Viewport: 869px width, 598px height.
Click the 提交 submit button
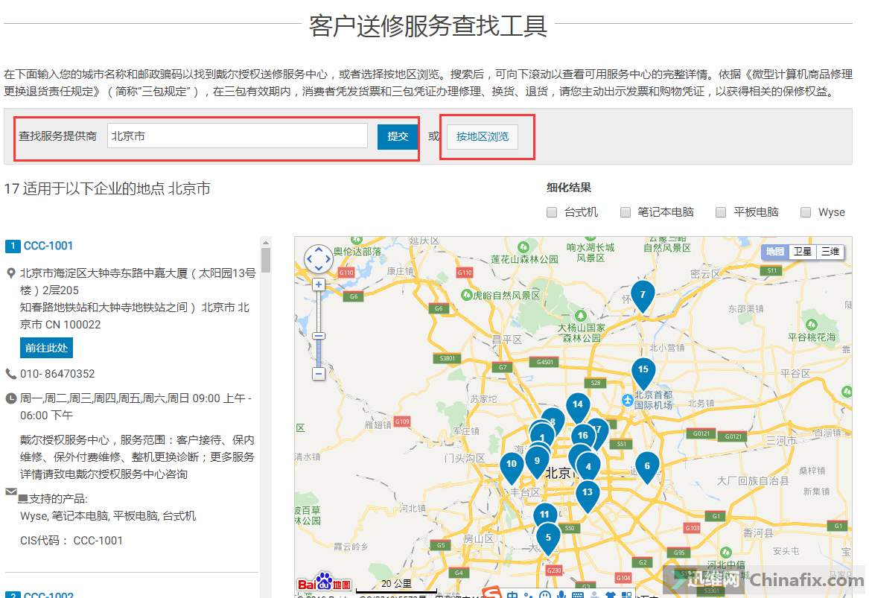(x=398, y=136)
